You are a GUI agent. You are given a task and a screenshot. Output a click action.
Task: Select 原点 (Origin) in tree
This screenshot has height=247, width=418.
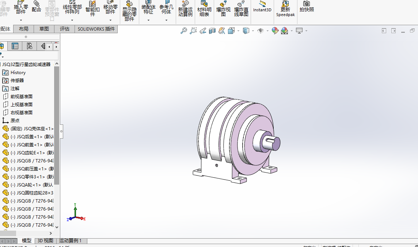pyautogui.click(x=15, y=120)
